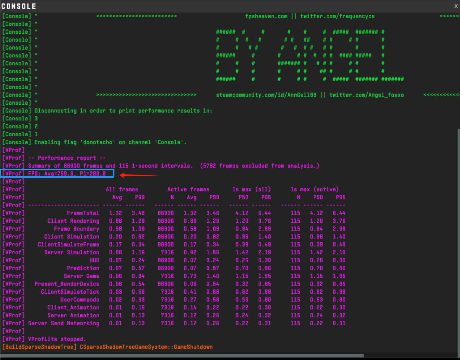460x360 pixels.
Task: Click the 'P50' header under 1s max (all)
Action: 244,197
